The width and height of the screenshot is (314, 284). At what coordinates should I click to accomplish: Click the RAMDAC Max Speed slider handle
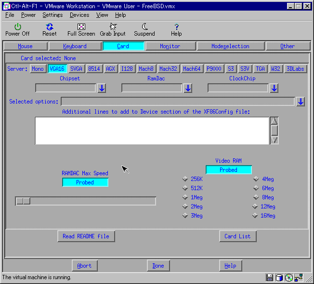tap(23, 201)
